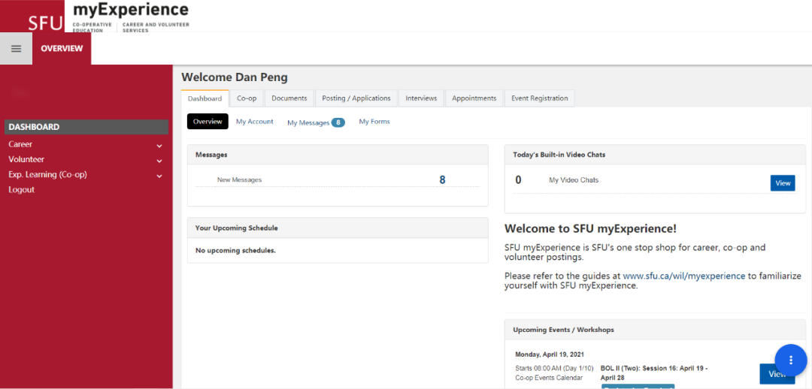Open the My Account sub-tab

pos(255,122)
